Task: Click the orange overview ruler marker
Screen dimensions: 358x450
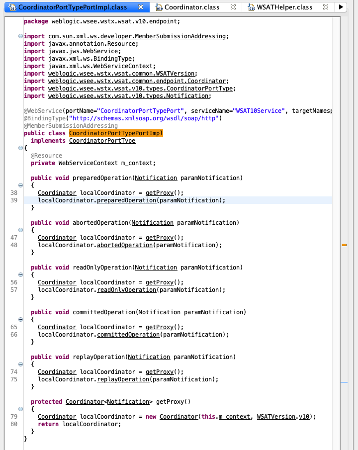Action: point(344,245)
